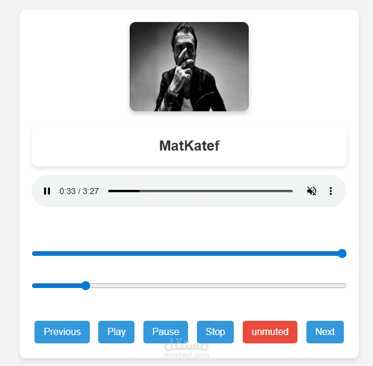Click the unplayed part of the audio seek bar

[216, 191]
